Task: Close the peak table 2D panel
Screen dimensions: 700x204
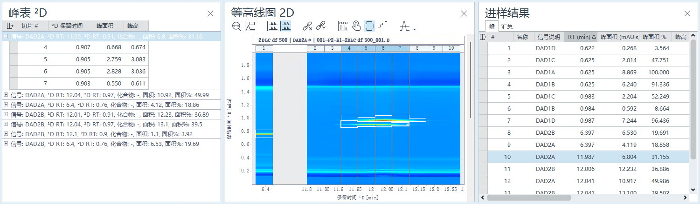Action: [210, 13]
